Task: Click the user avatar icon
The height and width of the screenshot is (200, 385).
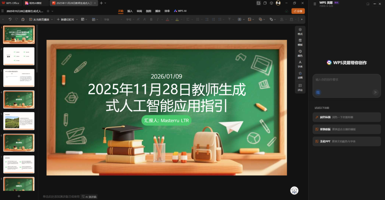Action: [x=278, y=3]
